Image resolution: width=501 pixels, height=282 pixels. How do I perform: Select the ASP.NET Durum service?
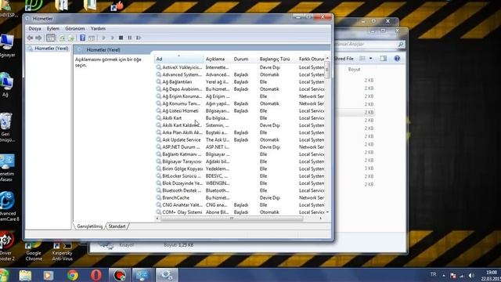click(240, 146)
